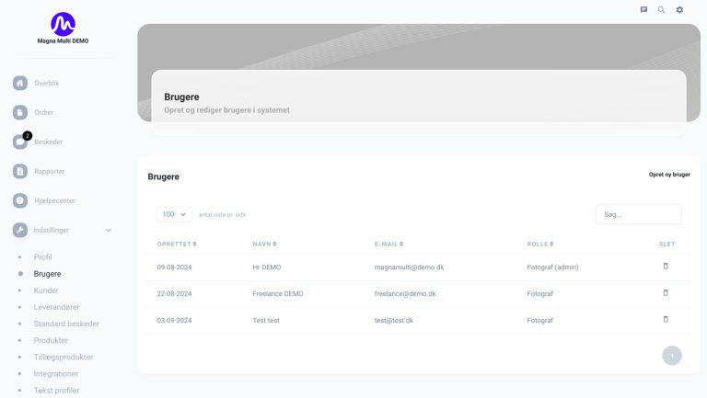Viewport: 707px width, 398px height.
Task: Open Leverandører settings page
Action: point(60,307)
